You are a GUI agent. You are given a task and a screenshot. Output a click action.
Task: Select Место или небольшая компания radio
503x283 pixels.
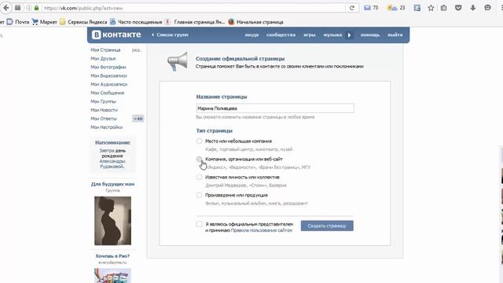[199, 141]
